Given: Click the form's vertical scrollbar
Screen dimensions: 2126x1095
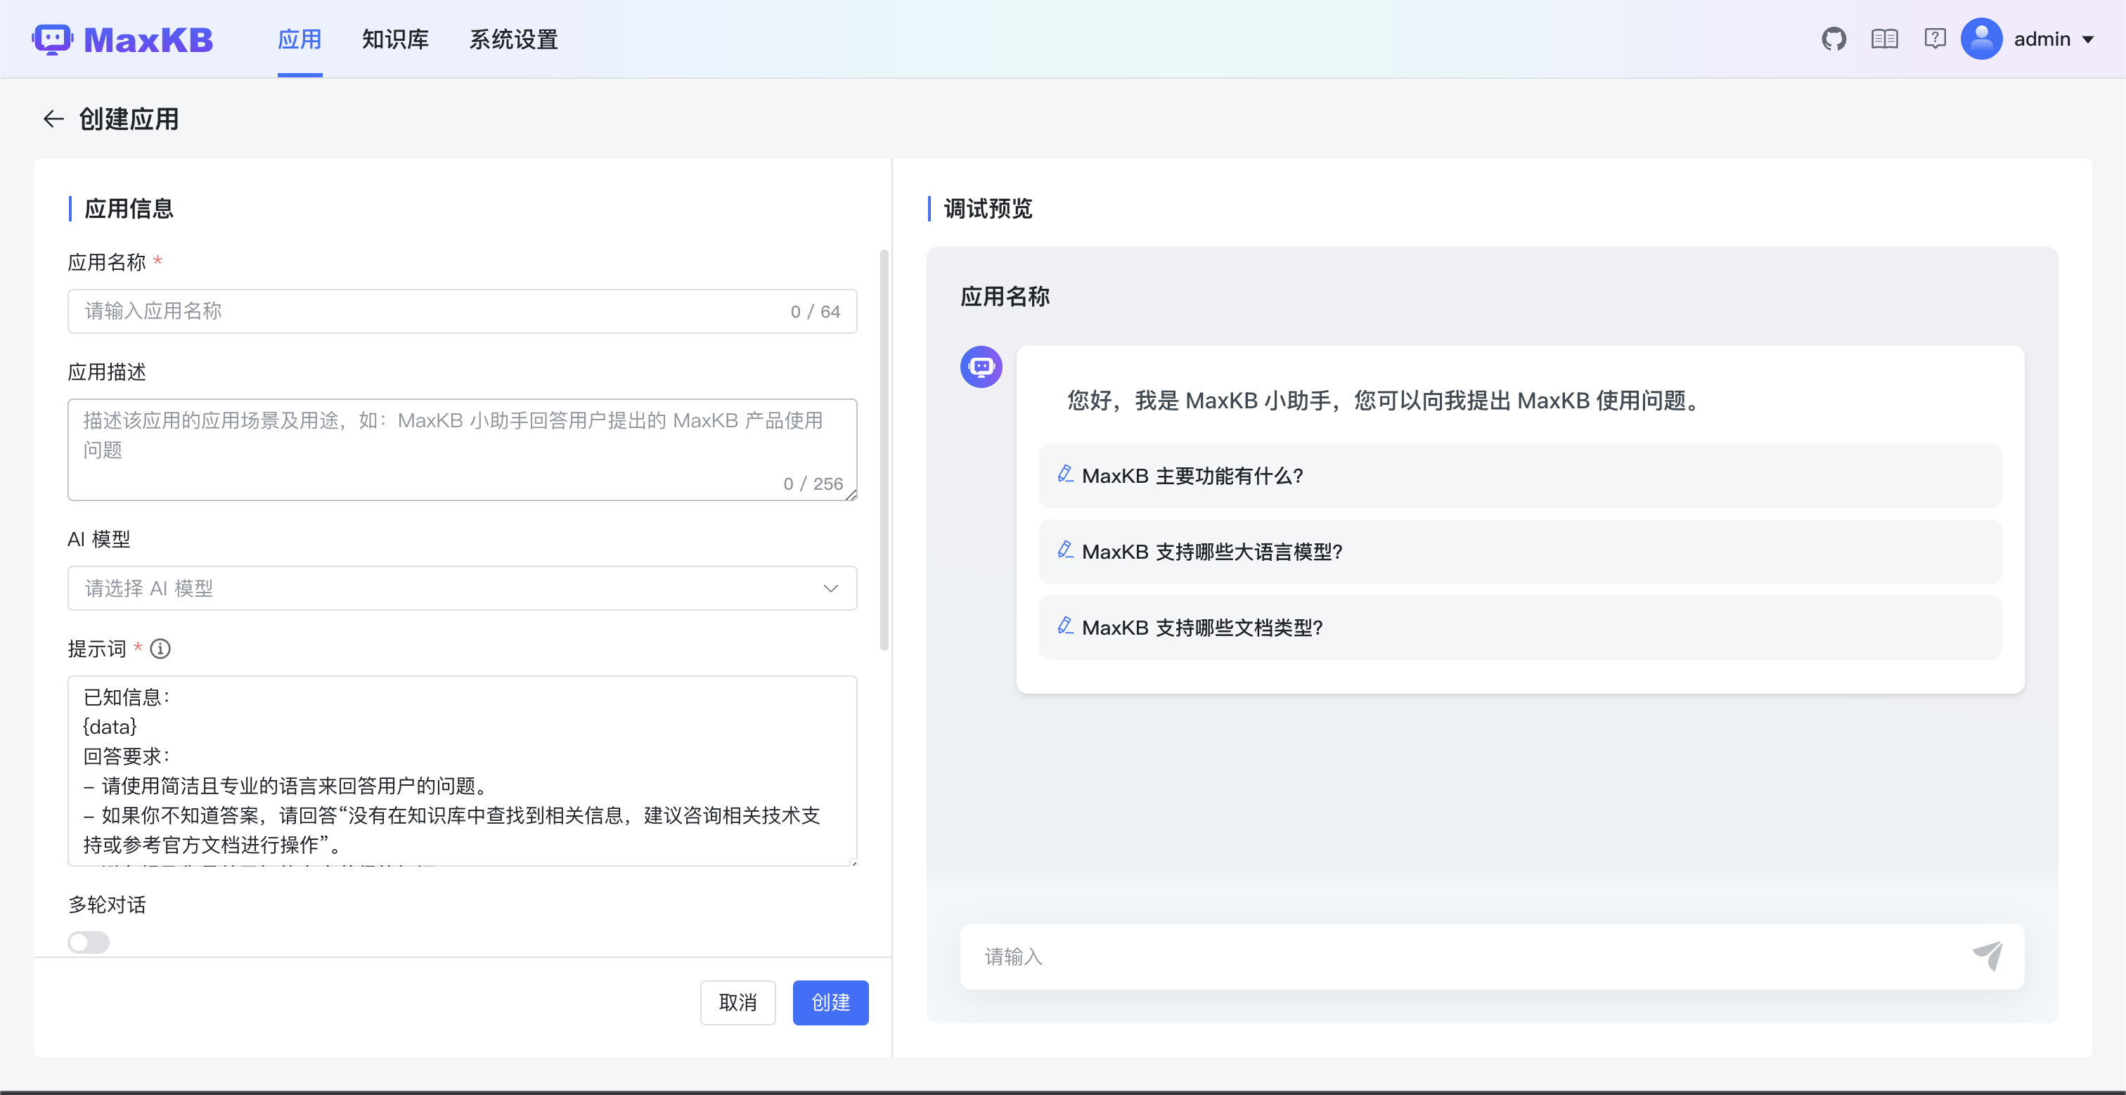Looking at the screenshot, I should [x=884, y=450].
